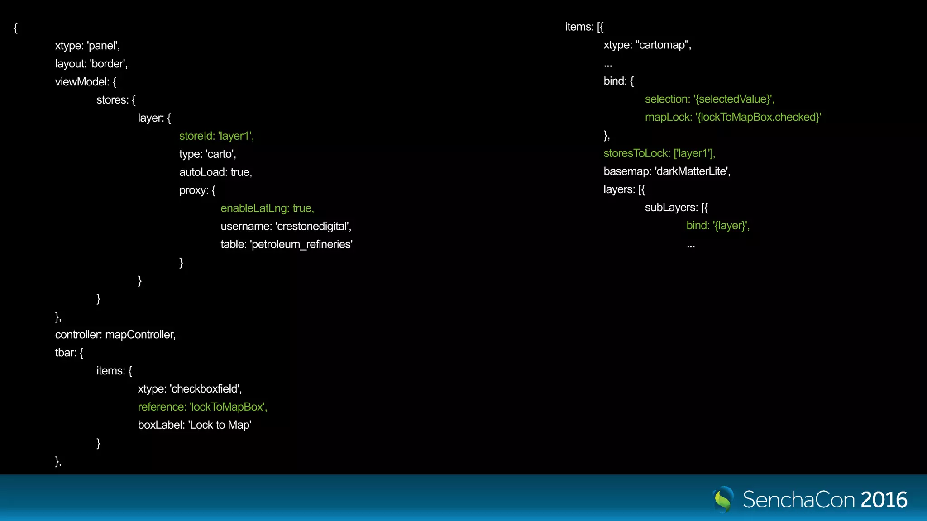Click the tbar: { line
This screenshot has width=927, height=521.
(69, 353)
